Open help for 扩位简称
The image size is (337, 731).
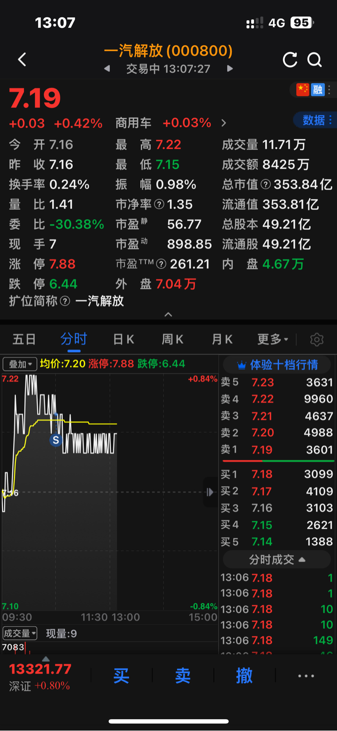(65, 301)
